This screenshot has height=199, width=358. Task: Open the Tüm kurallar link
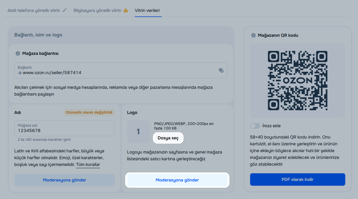coord(88,165)
